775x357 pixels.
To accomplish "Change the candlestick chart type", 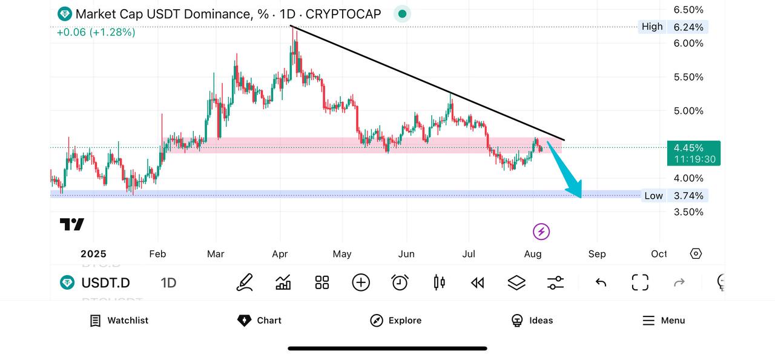I will 439,282.
